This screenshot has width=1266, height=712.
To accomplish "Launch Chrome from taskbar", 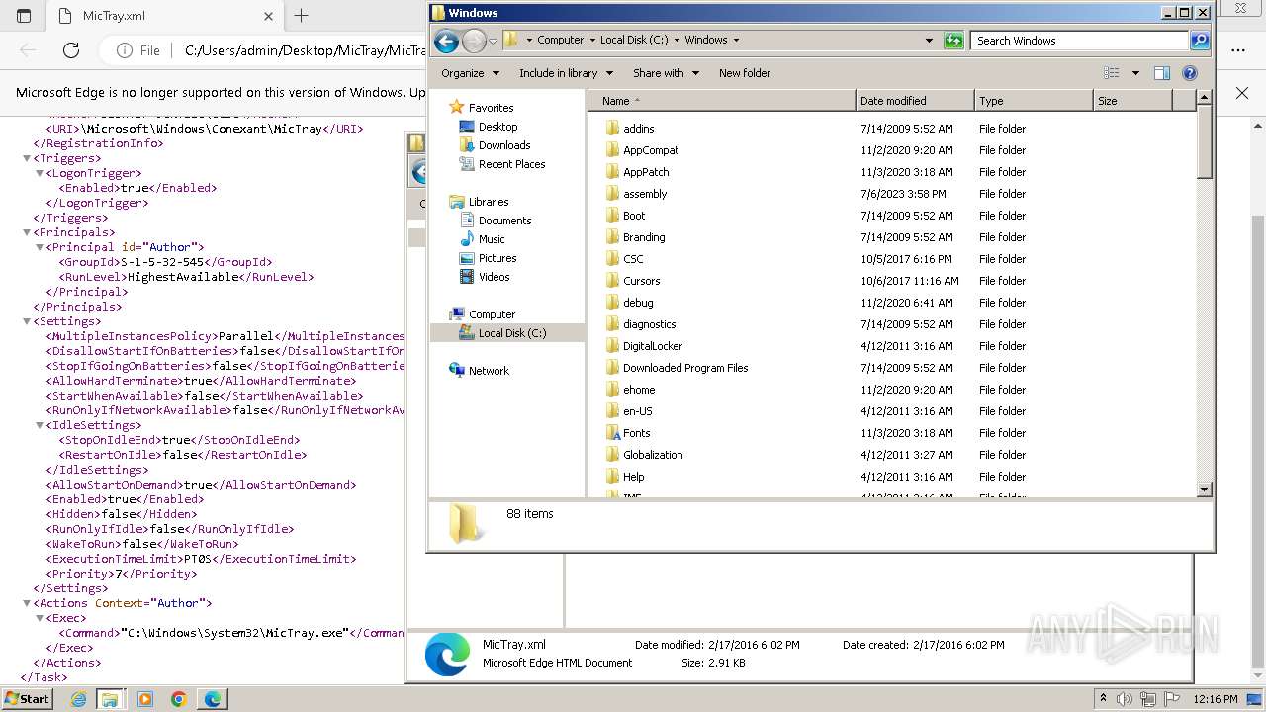I will tap(178, 699).
